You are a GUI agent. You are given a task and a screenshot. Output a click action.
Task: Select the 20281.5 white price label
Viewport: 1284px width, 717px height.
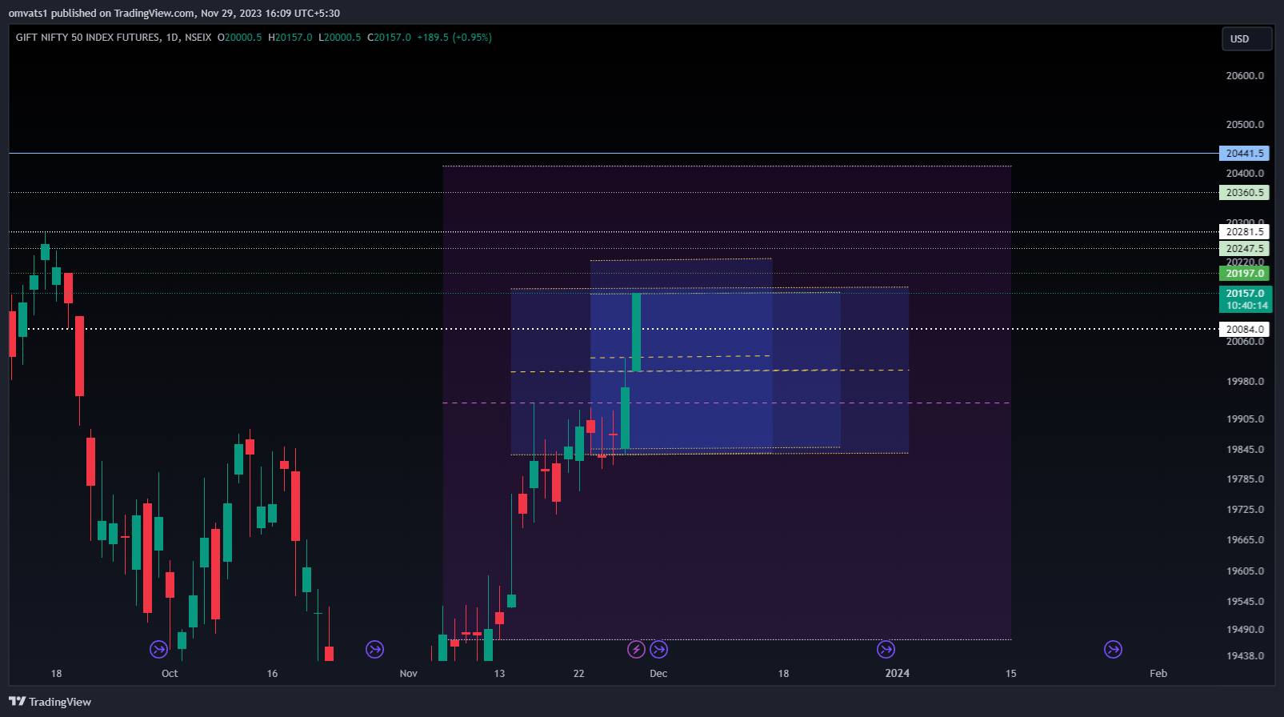(x=1245, y=232)
